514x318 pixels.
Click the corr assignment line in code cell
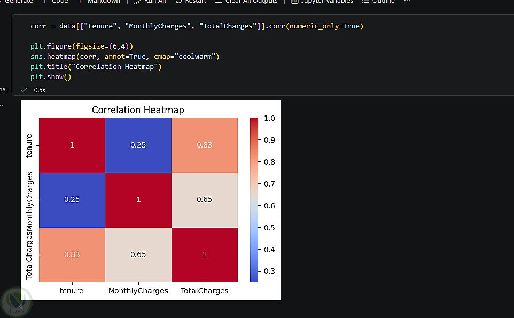point(197,26)
